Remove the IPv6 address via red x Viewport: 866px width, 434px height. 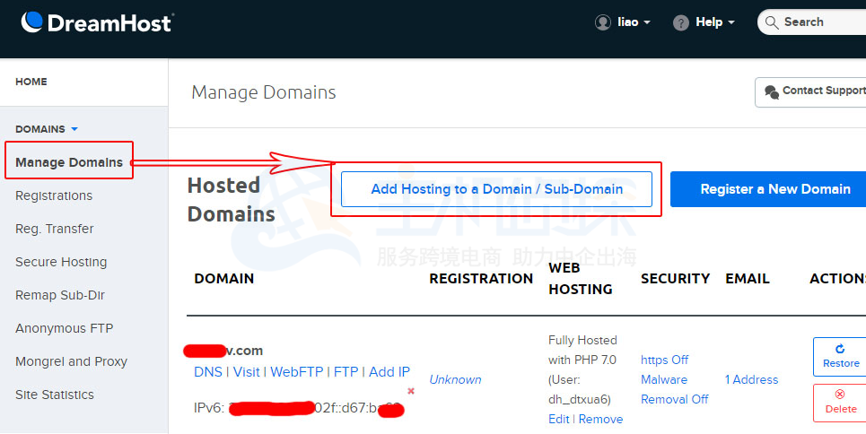click(411, 391)
